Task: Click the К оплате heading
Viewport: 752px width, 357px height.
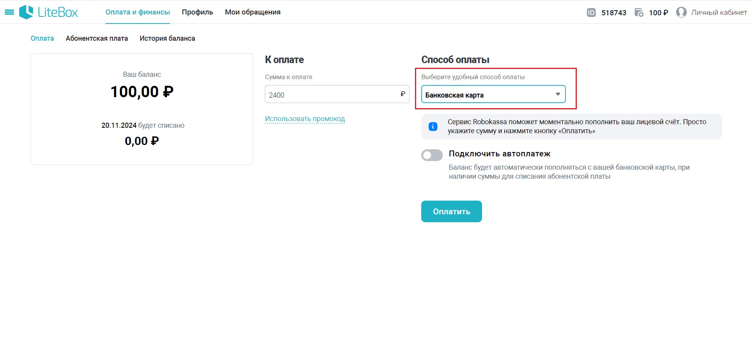Action: pos(284,60)
